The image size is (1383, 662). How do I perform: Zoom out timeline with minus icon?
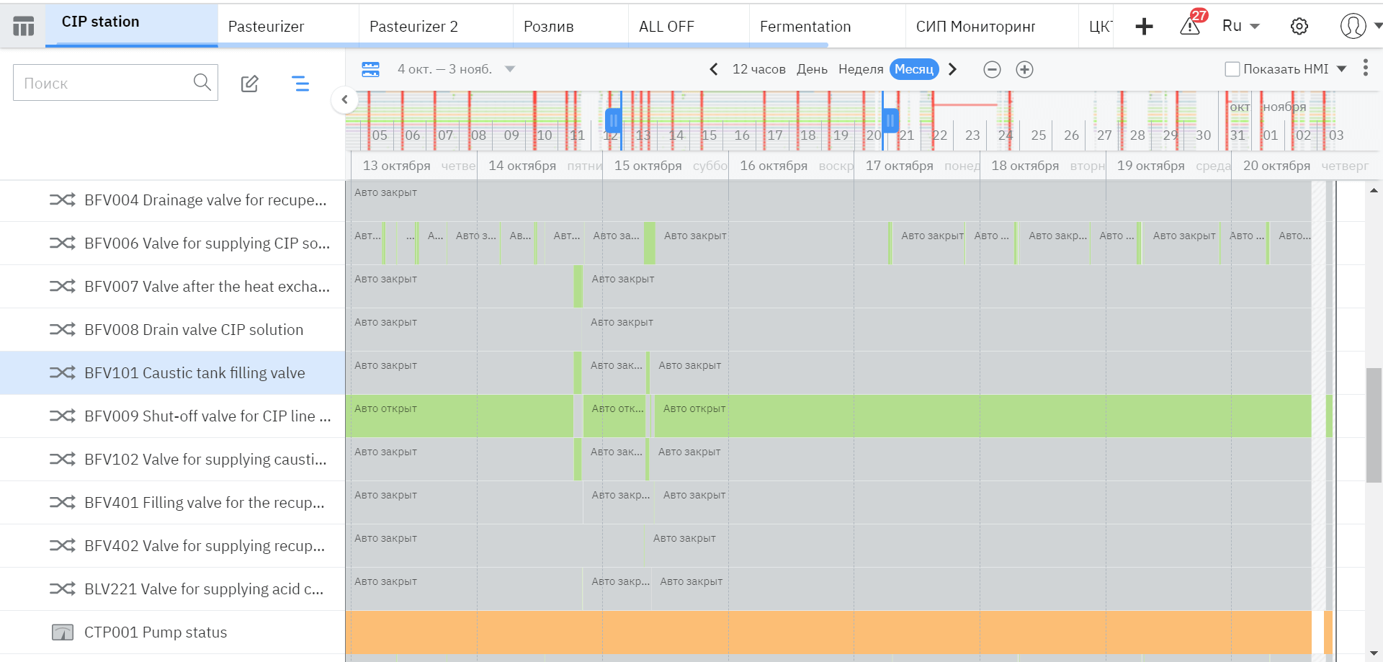992,69
